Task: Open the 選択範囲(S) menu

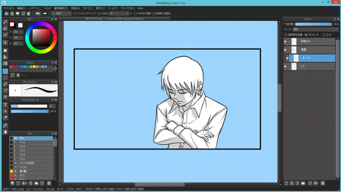Action: click(x=61, y=9)
